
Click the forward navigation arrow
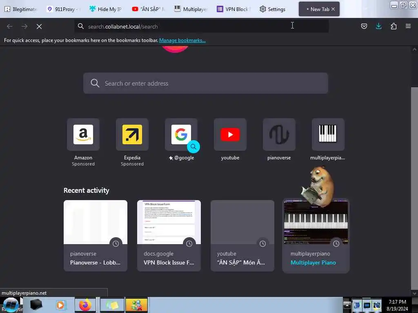tap(24, 26)
